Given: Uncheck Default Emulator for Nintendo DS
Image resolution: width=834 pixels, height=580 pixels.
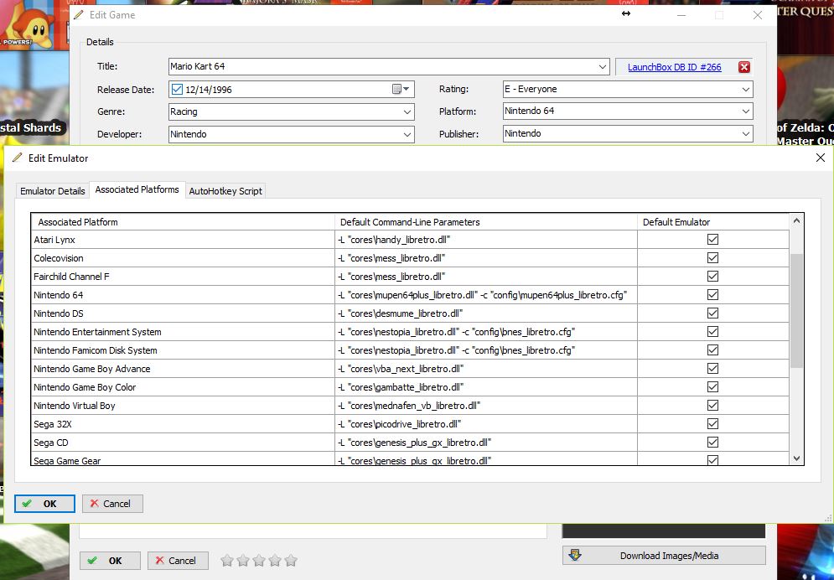Looking at the screenshot, I should click(x=712, y=313).
